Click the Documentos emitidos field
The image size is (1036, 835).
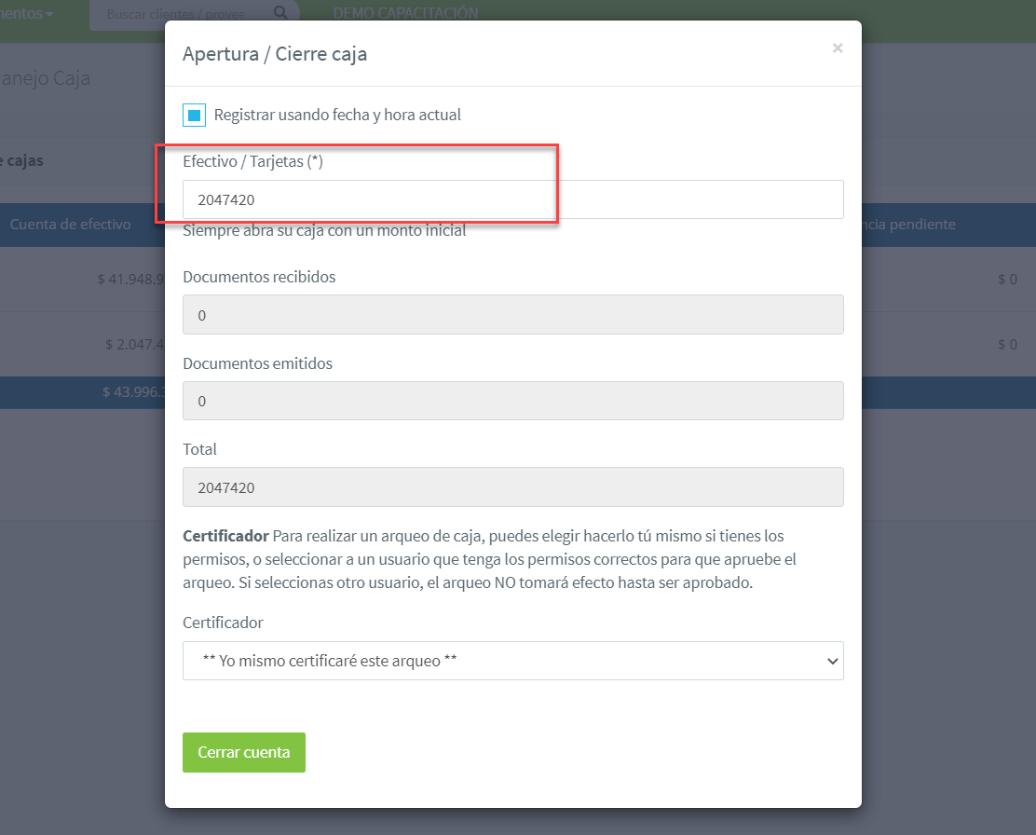coord(512,401)
